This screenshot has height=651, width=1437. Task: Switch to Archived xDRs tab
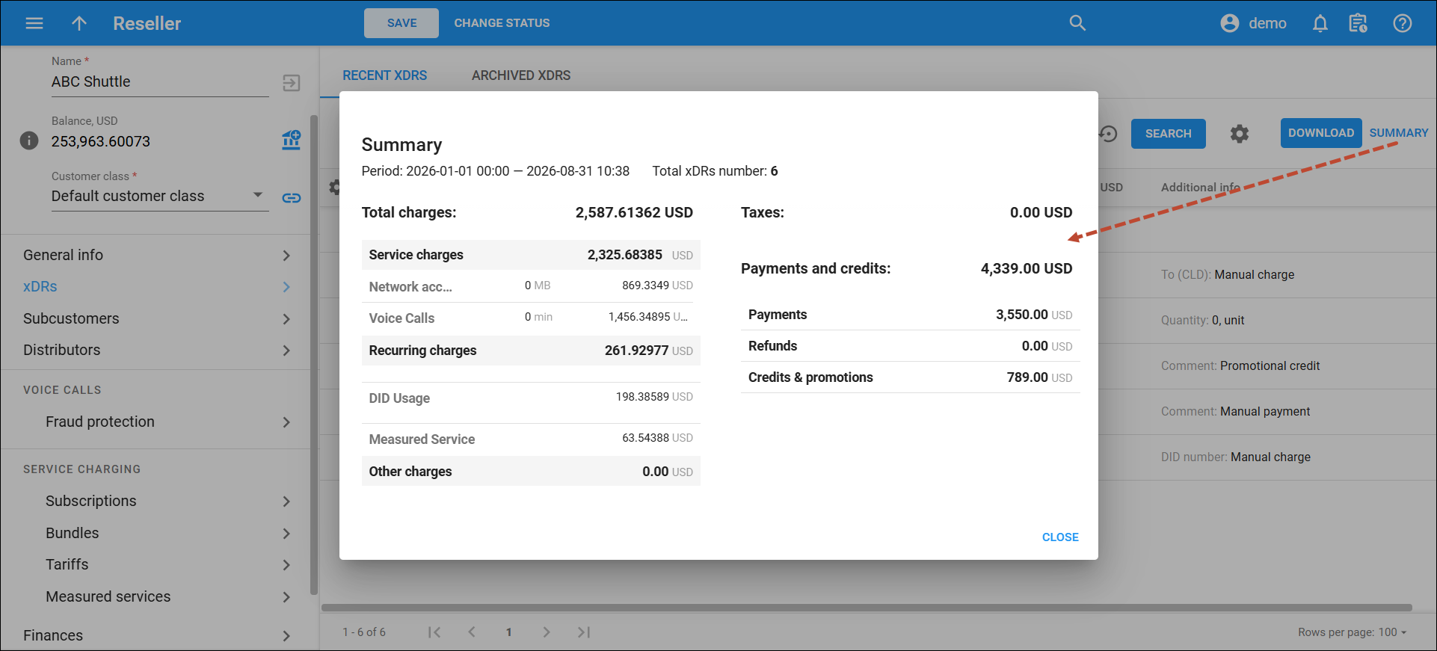521,75
